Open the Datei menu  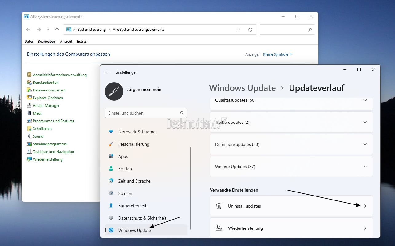pos(29,42)
